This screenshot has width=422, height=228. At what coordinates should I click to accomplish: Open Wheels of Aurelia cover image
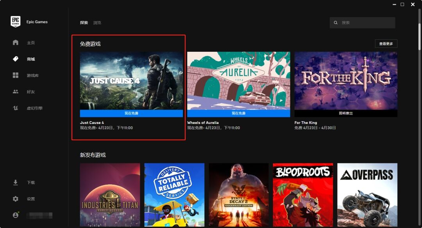coord(239,81)
